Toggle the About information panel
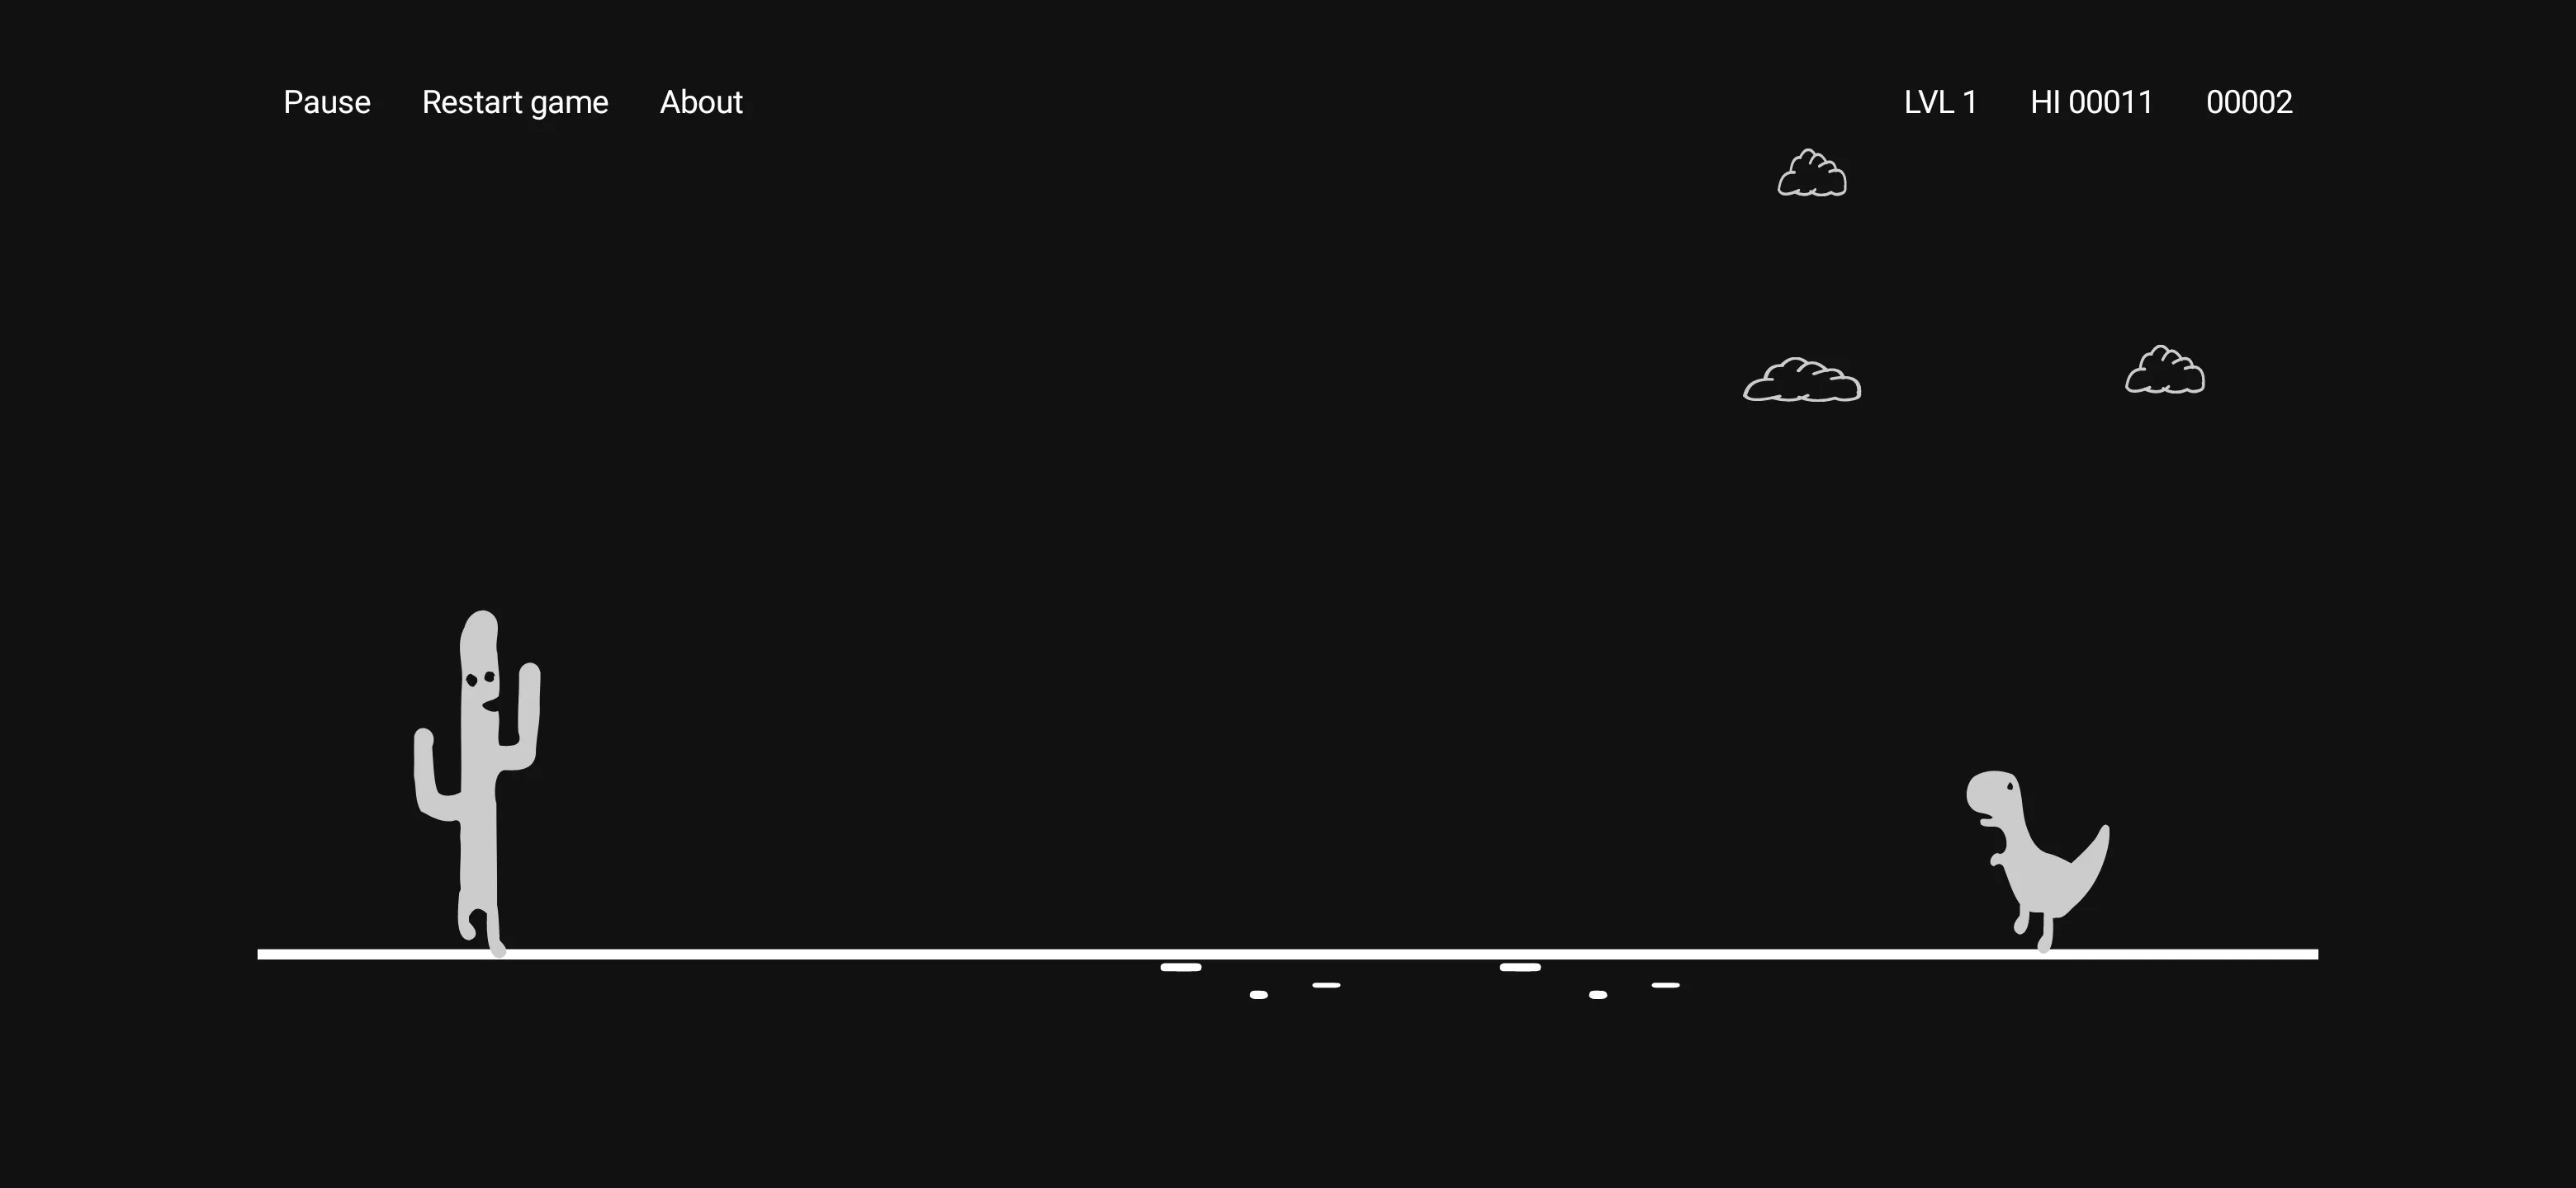2576x1188 pixels. (702, 101)
